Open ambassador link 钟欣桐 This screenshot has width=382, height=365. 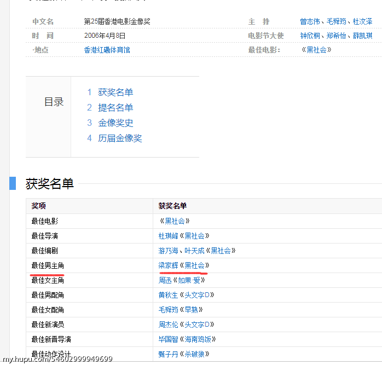pyautogui.click(x=310, y=36)
